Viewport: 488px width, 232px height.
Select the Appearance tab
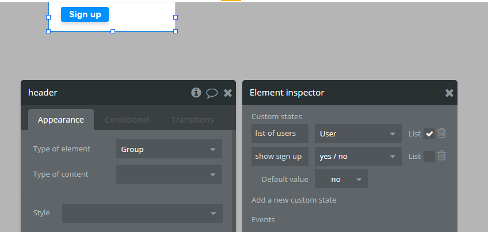tap(61, 120)
